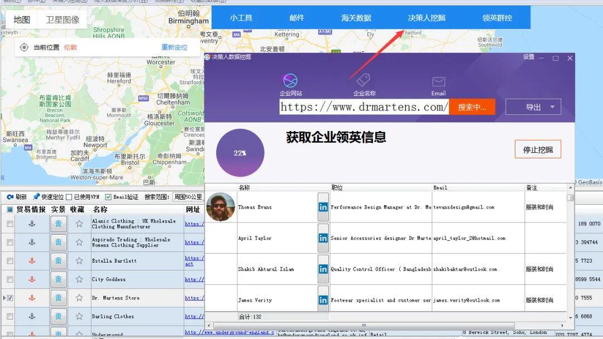This screenshot has height=339, width=603.
Task: Check the Darling Clothes row checkbox
Action: point(9,316)
